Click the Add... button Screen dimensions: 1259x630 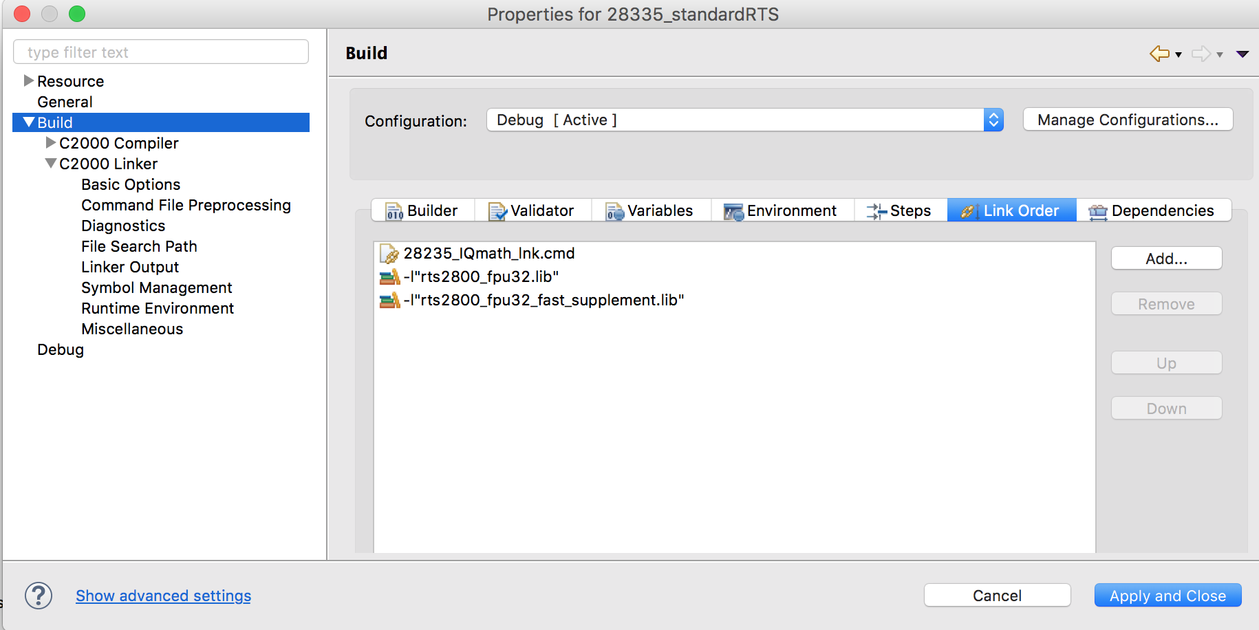(x=1166, y=259)
